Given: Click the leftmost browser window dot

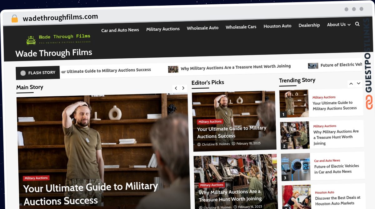Looking at the screenshot, I should point(346,9).
